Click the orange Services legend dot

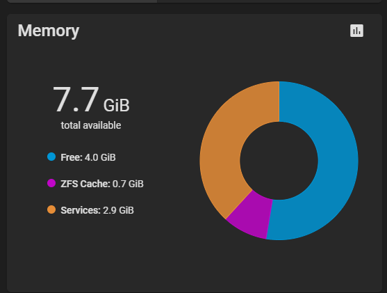(x=51, y=209)
